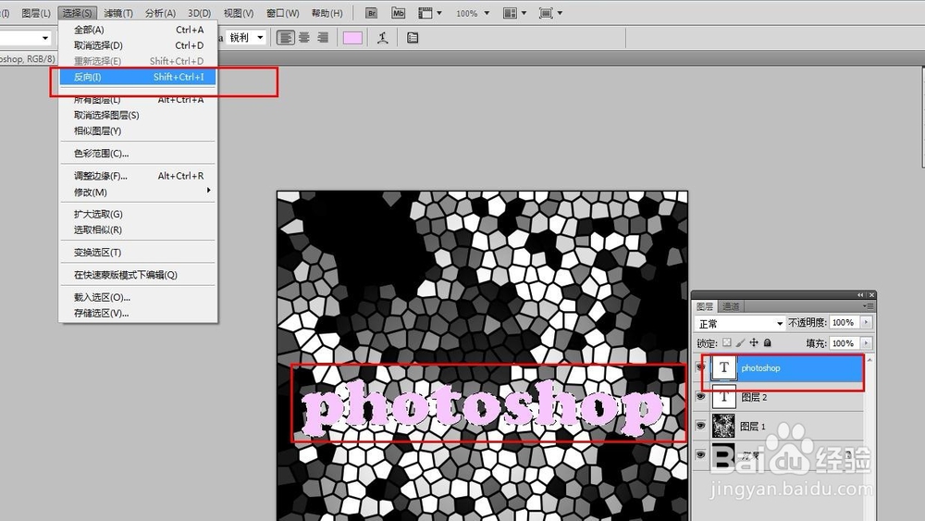Switch to the 通道 tab
Screen dimensions: 925x521
coord(731,306)
